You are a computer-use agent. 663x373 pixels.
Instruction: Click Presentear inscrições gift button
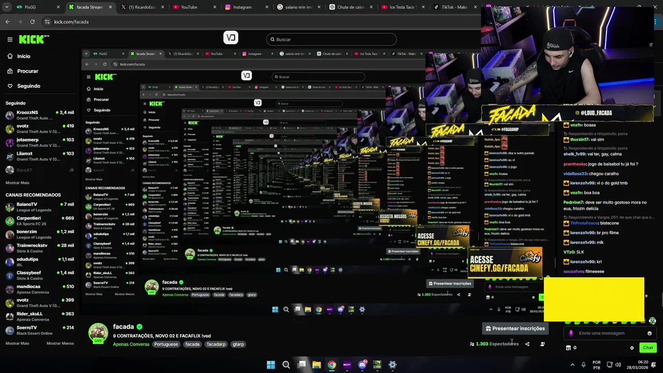click(x=515, y=328)
